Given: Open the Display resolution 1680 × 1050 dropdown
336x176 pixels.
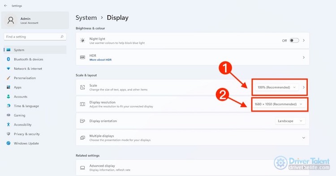Looking at the screenshot, I should 279,104.
